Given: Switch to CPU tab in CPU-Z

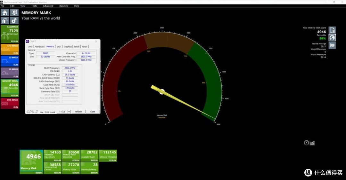Looking at the screenshot, I should click(x=30, y=47).
